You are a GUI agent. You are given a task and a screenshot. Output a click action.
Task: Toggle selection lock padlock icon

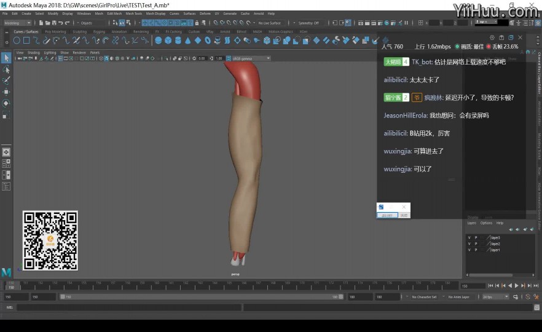pyautogui.click(x=197, y=23)
